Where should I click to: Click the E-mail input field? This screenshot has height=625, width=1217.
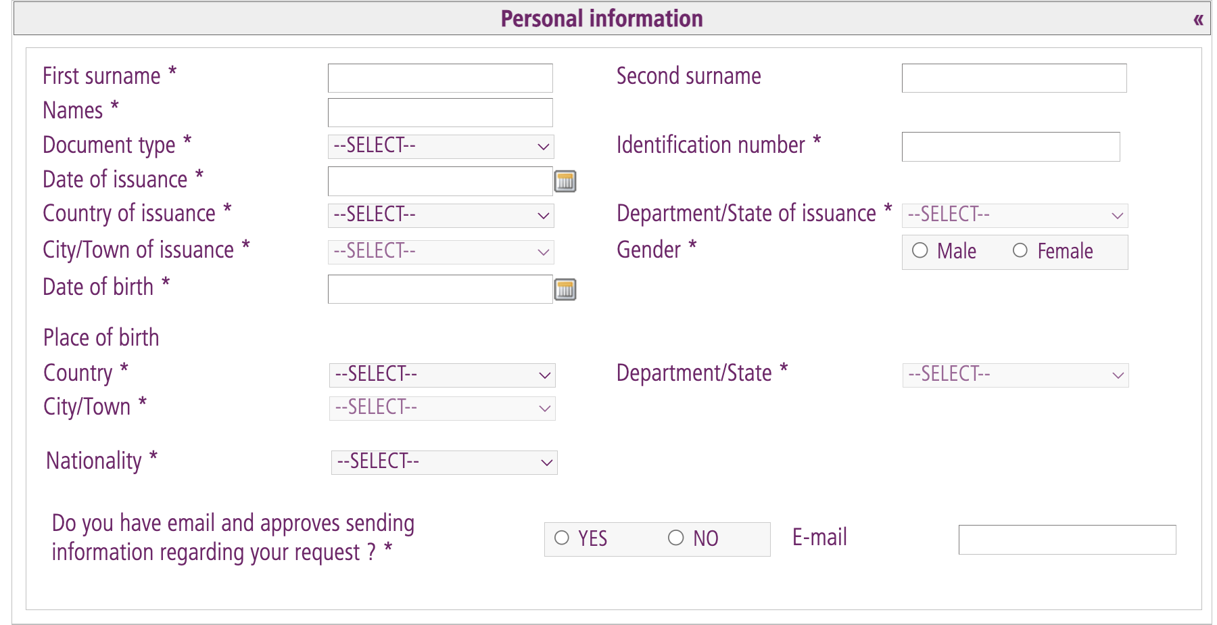pos(1067,539)
